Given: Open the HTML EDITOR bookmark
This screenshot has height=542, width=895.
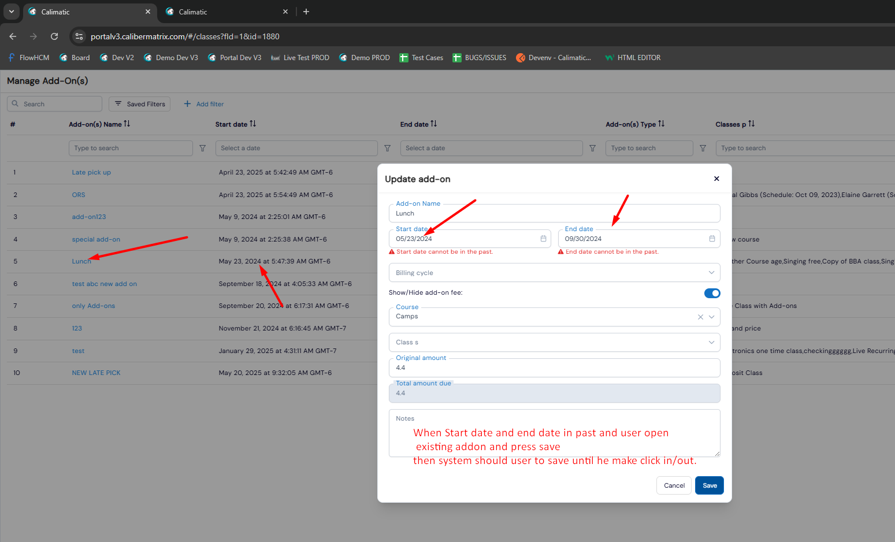Looking at the screenshot, I should [x=633, y=58].
